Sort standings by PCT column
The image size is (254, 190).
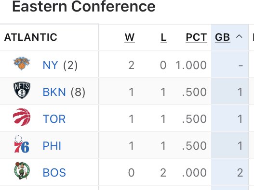[x=196, y=37]
